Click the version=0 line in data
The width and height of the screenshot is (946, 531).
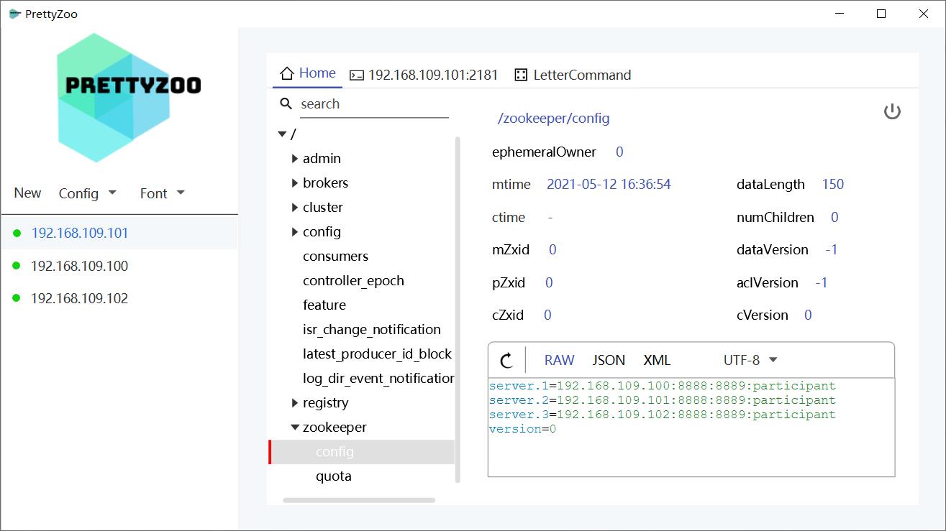tap(522, 429)
